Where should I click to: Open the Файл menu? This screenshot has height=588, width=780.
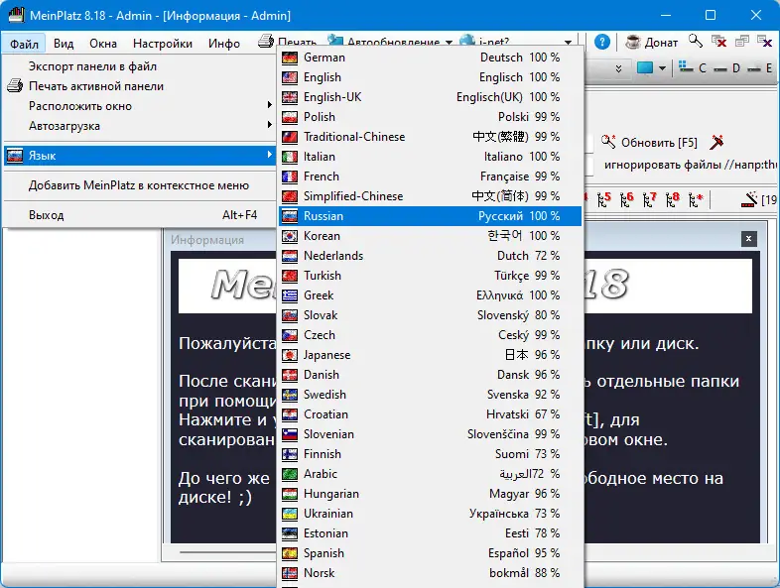pos(24,44)
